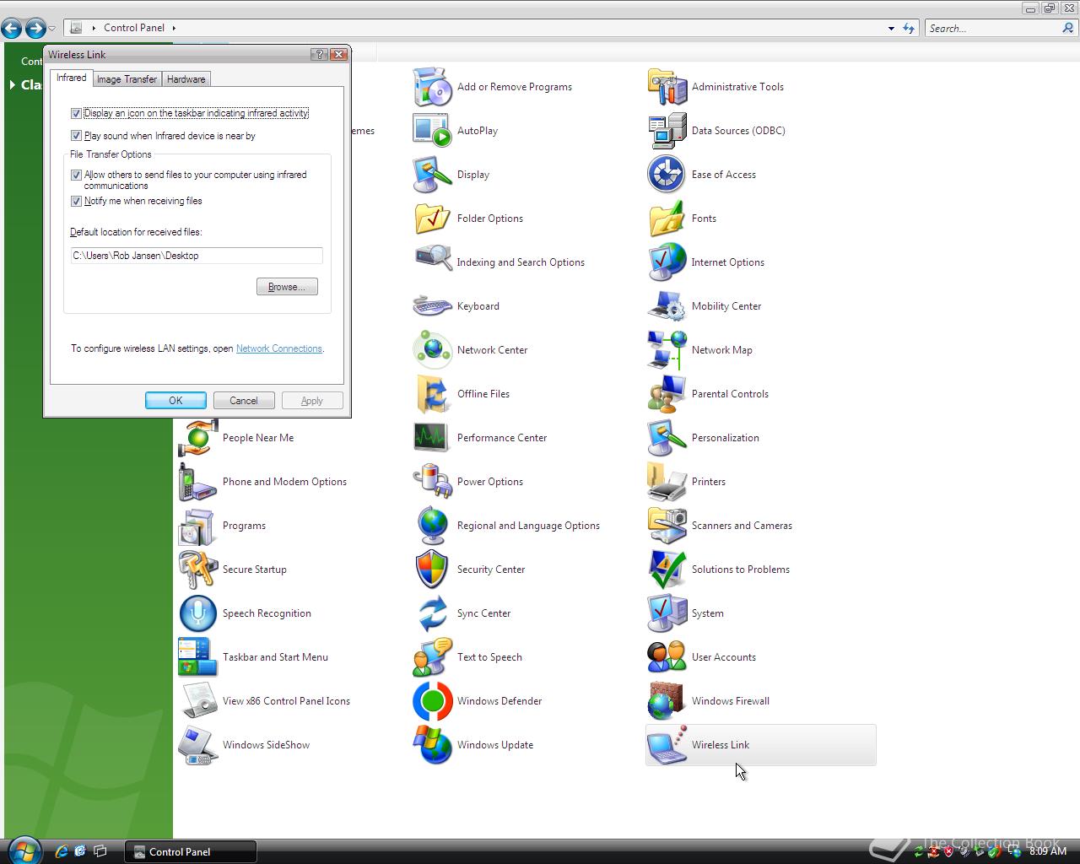Screen dimensions: 1080x864
Task: Open the recent pages dropdown arrow
Action: [x=51, y=29]
